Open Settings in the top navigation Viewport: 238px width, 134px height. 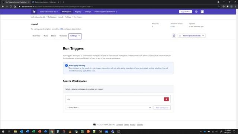(88, 12)
